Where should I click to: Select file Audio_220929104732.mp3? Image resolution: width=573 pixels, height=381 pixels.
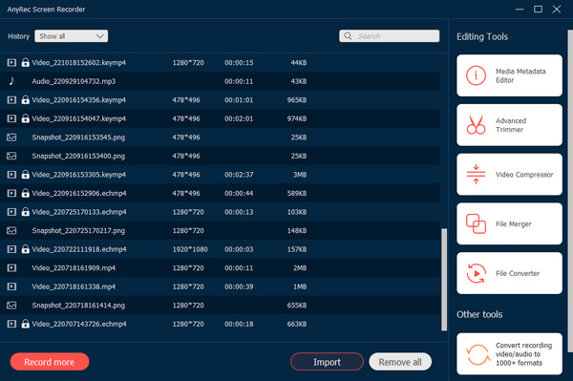coord(220,81)
